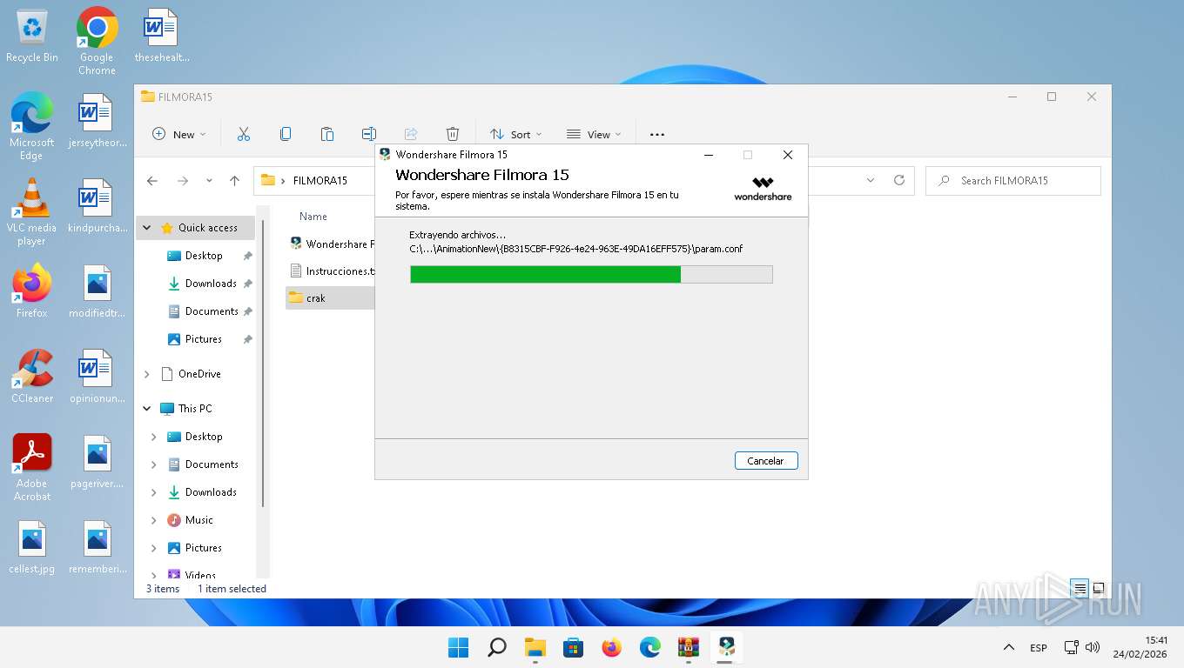Image resolution: width=1184 pixels, height=668 pixels.
Task: Open the View dropdown menu
Action: point(594,134)
